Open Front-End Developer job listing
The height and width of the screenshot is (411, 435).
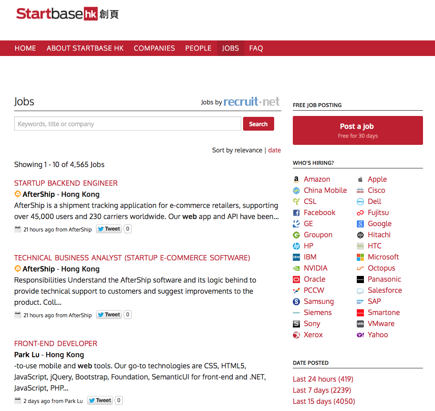tap(56, 343)
